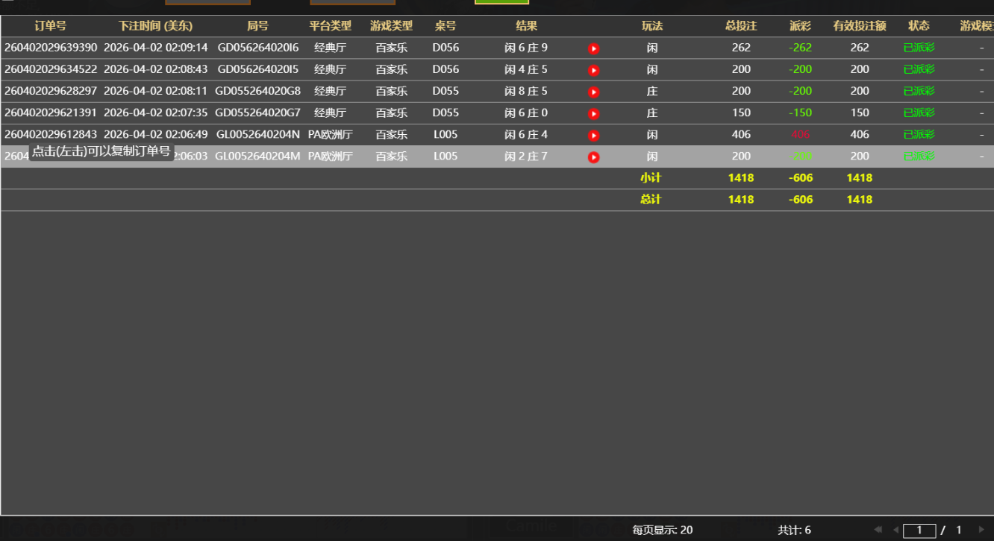
Task: Click the page number input box
Action: pyautogui.click(x=919, y=529)
